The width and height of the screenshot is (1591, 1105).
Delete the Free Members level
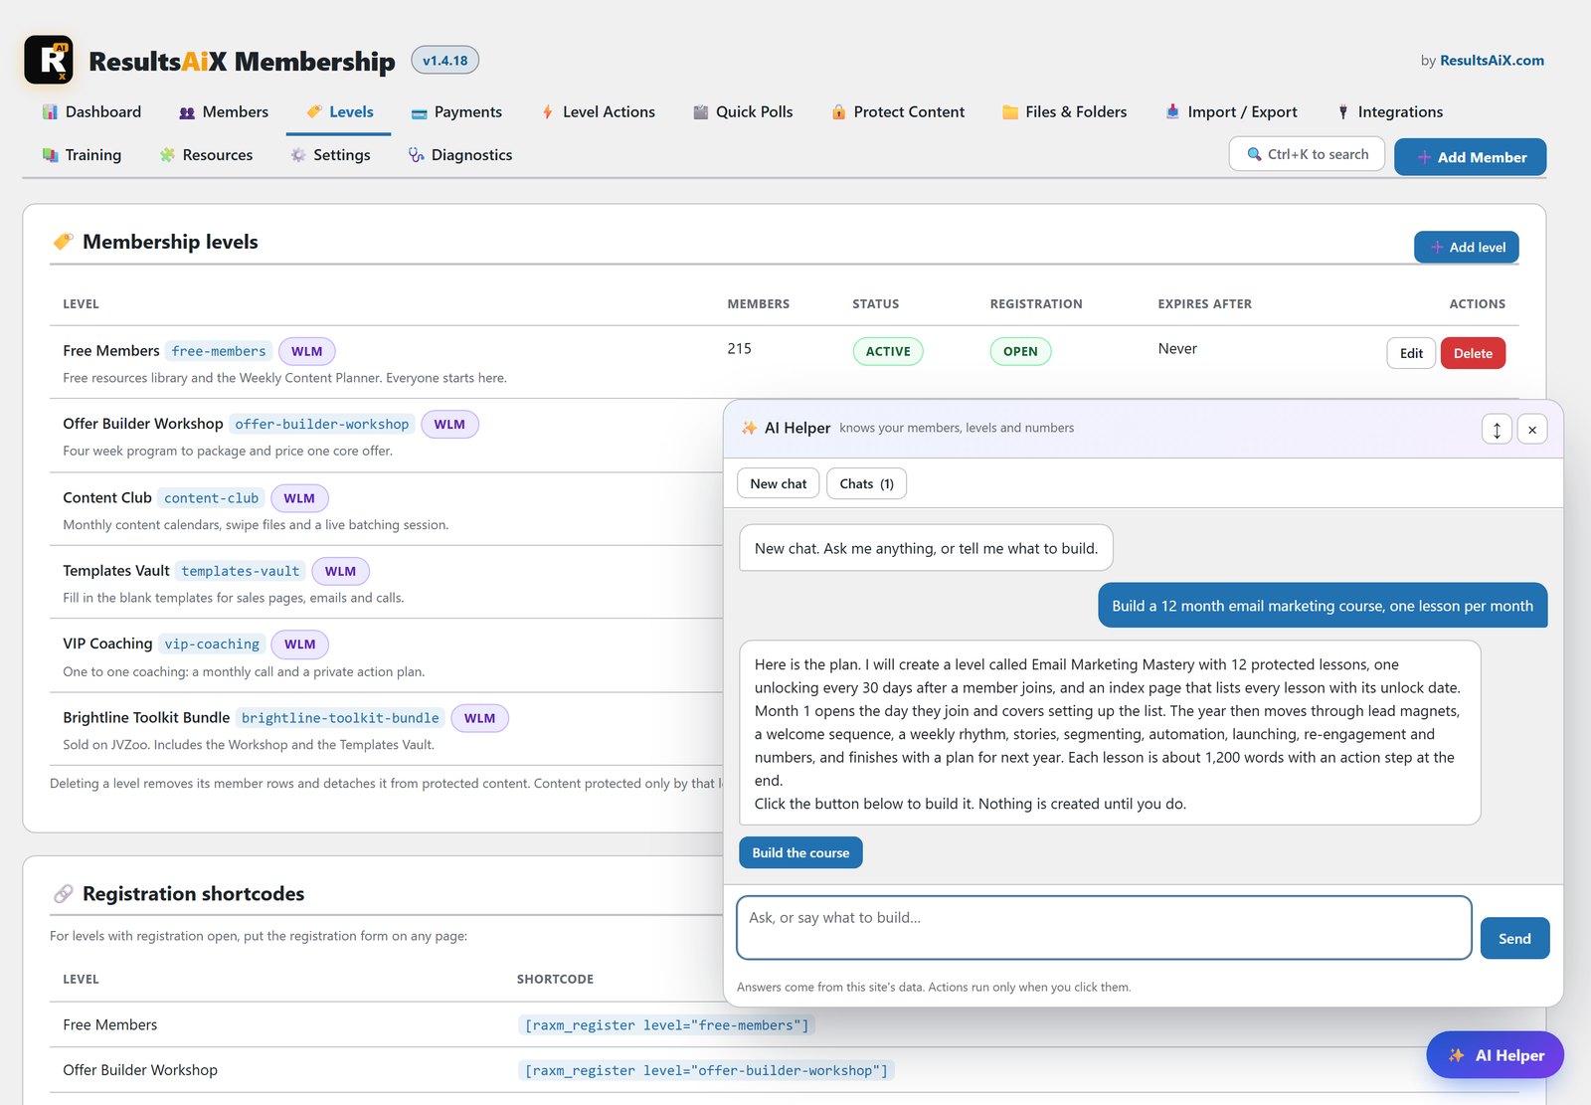1473,353
